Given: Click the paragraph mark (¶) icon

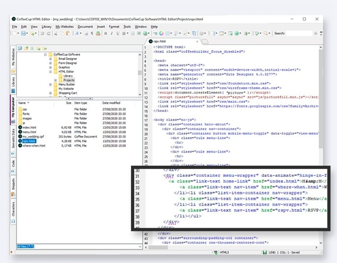Looking at the screenshot, I should click(x=92, y=34).
